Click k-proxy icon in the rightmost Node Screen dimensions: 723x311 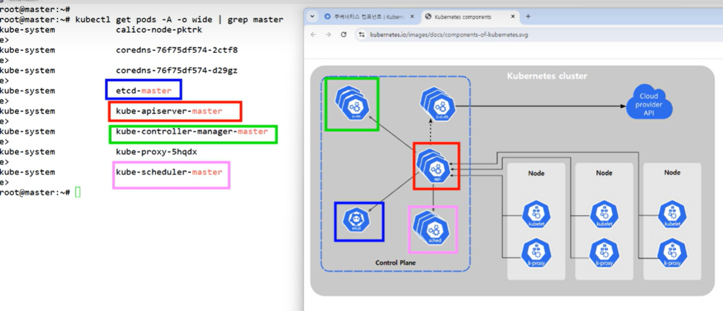[x=672, y=253]
